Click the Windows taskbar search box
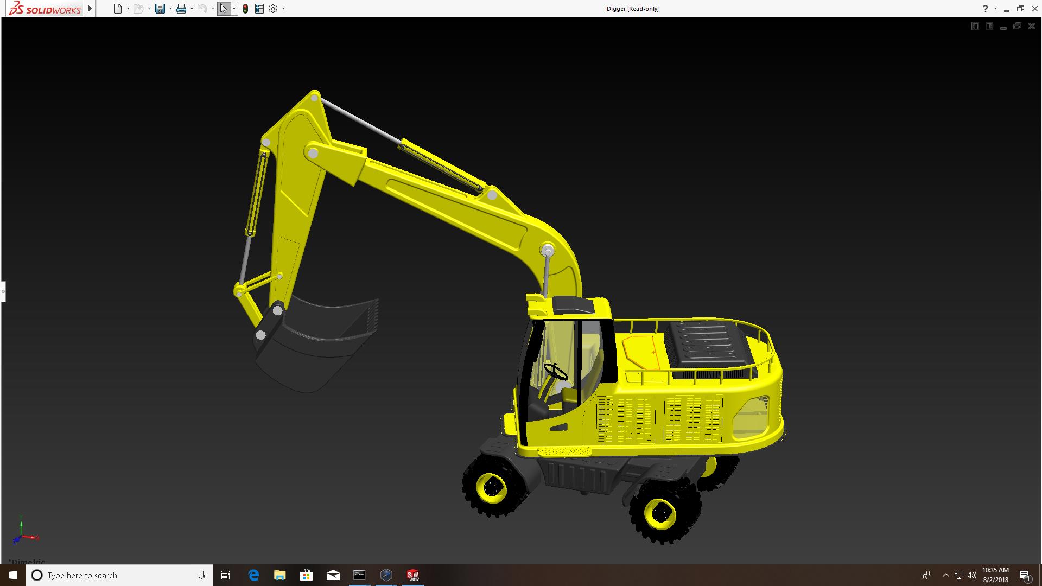 coord(119,575)
